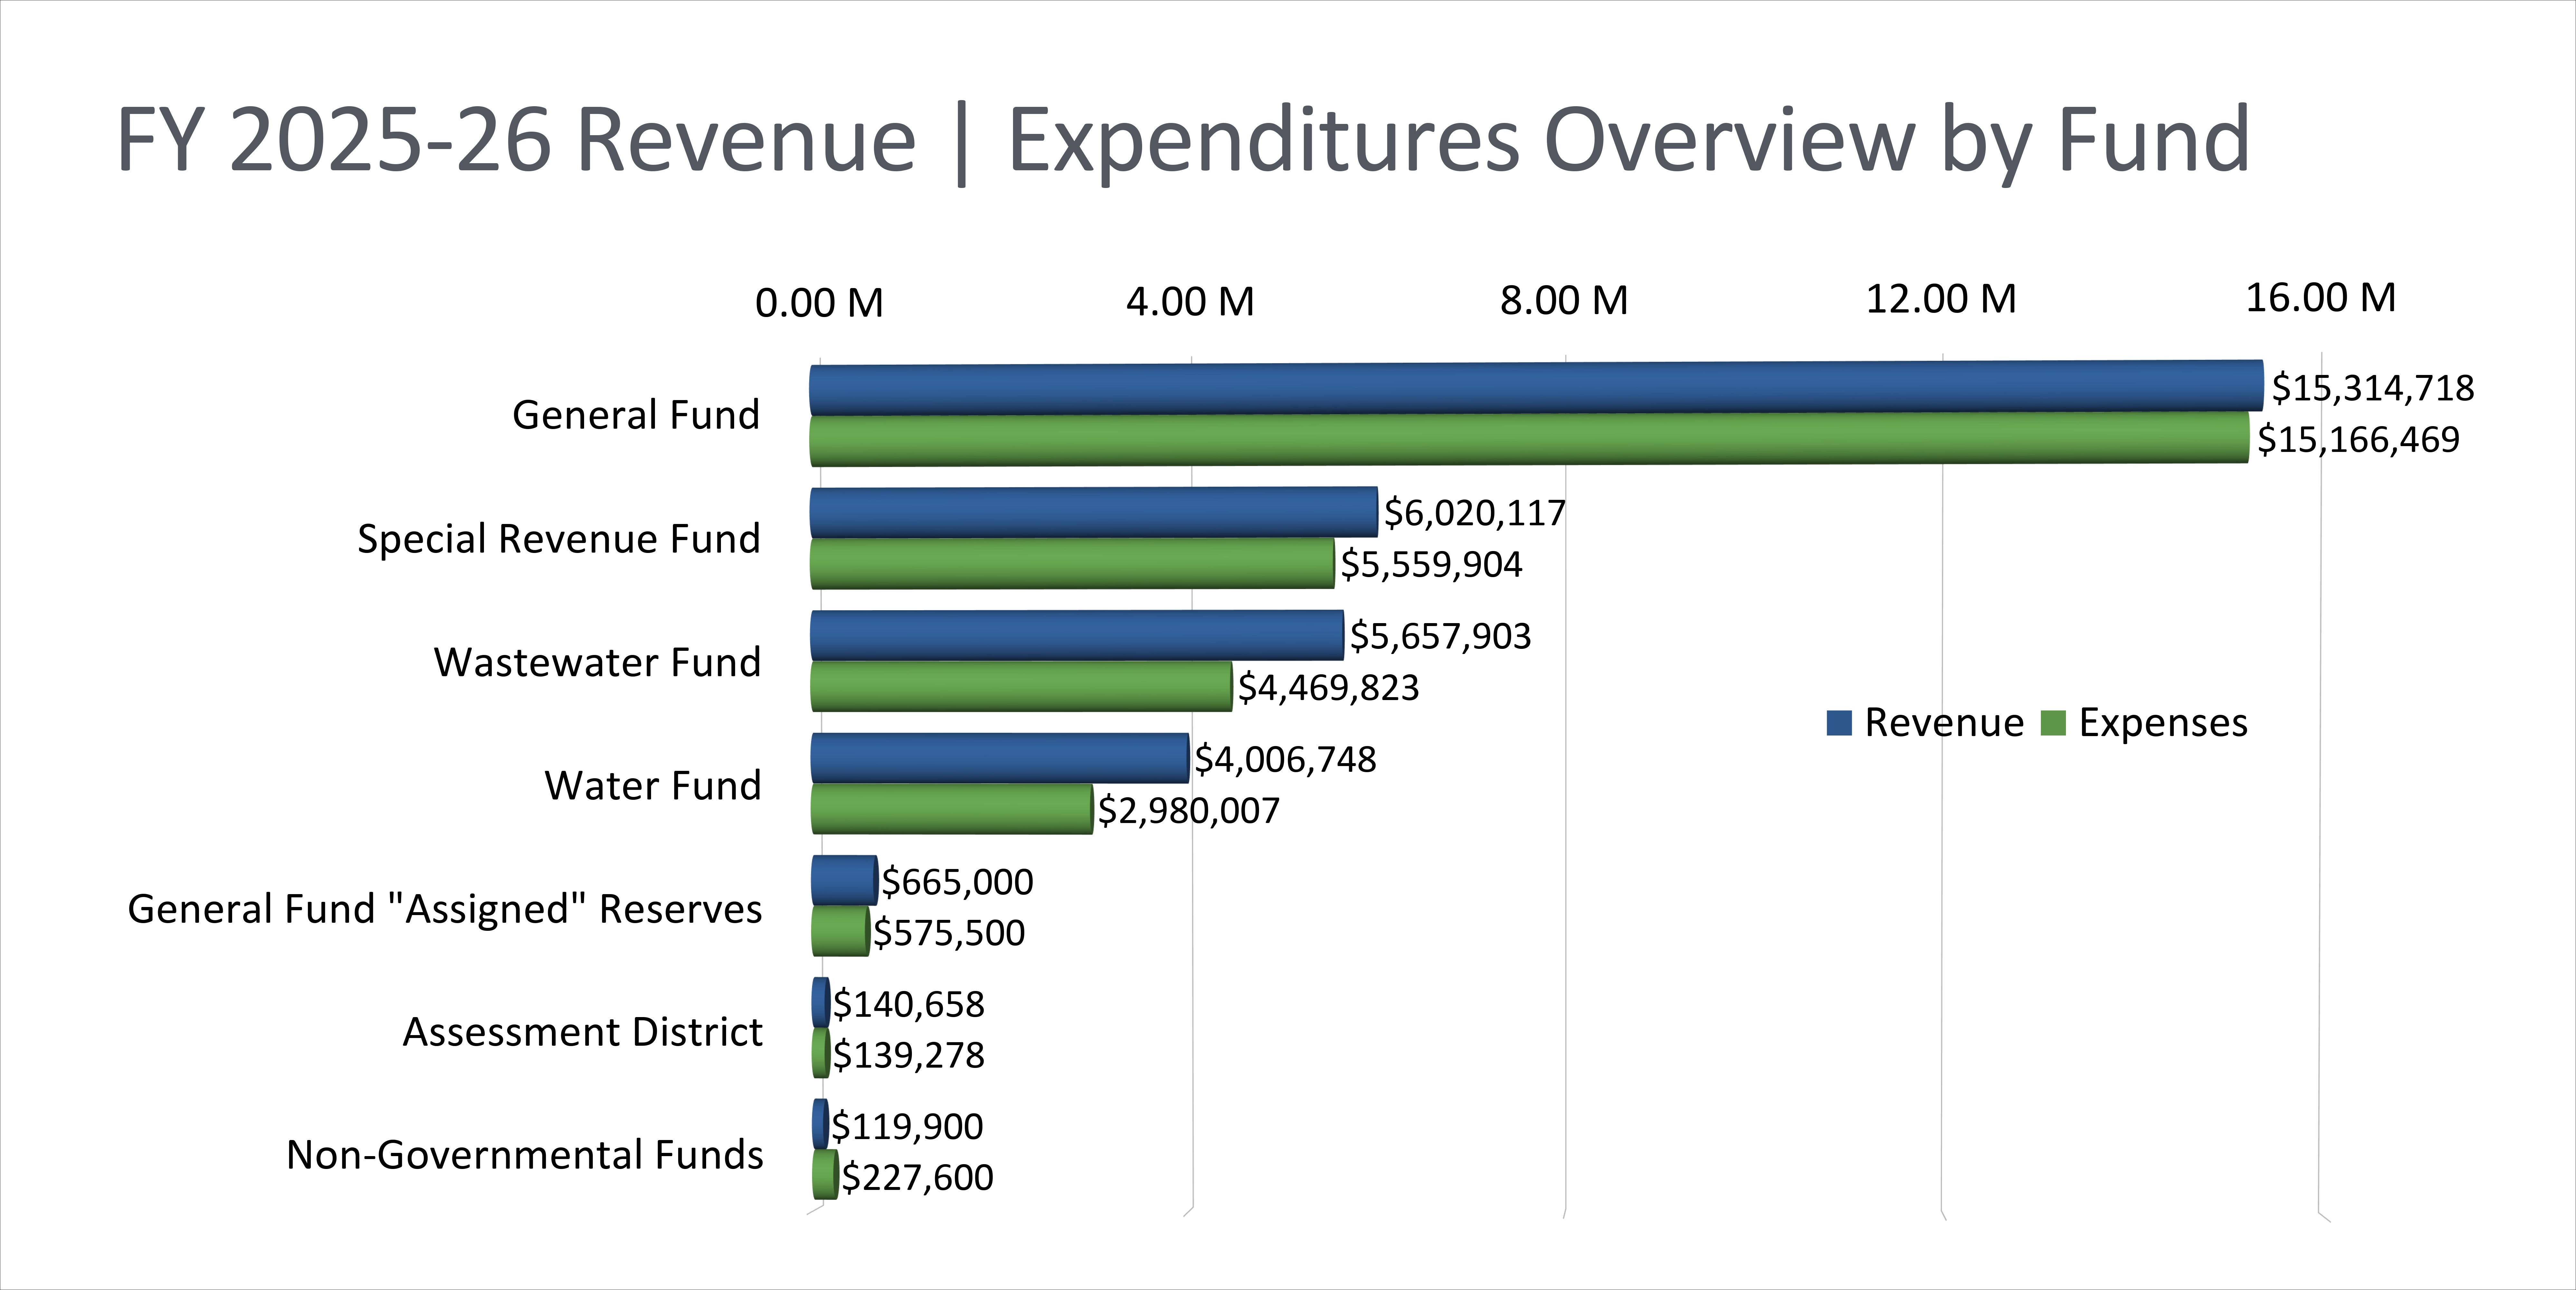The image size is (2576, 1290).
Task: Click the Special Revenue Fund green expenses bar
Action: (x=1072, y=564)
